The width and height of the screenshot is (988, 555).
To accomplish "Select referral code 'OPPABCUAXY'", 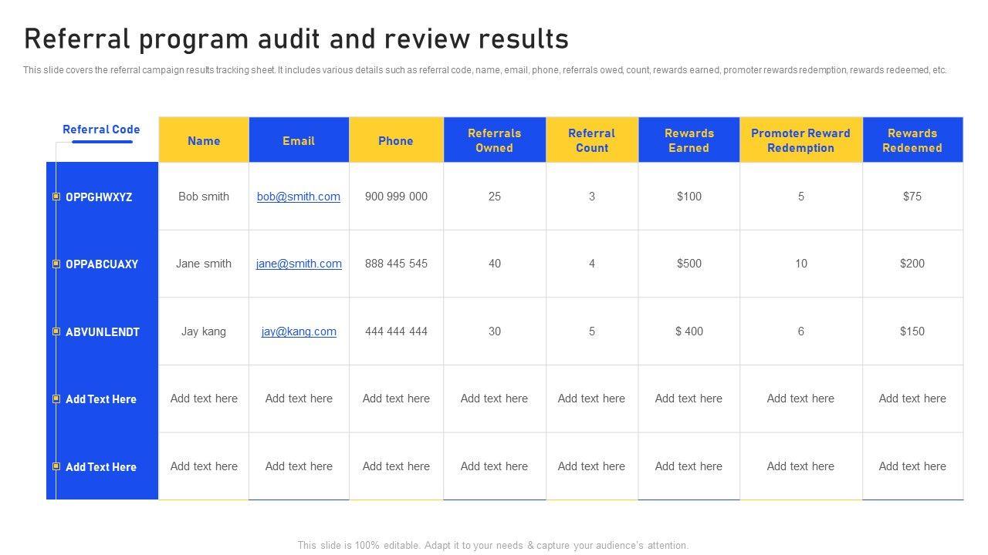I will 102,264.
